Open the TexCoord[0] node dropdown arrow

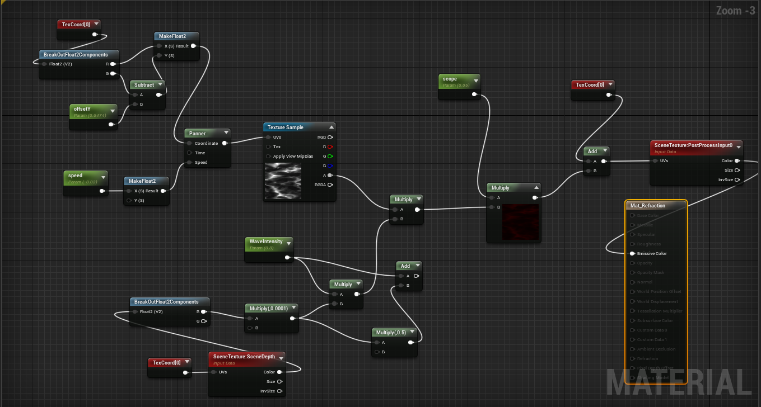tap(96, 23)
